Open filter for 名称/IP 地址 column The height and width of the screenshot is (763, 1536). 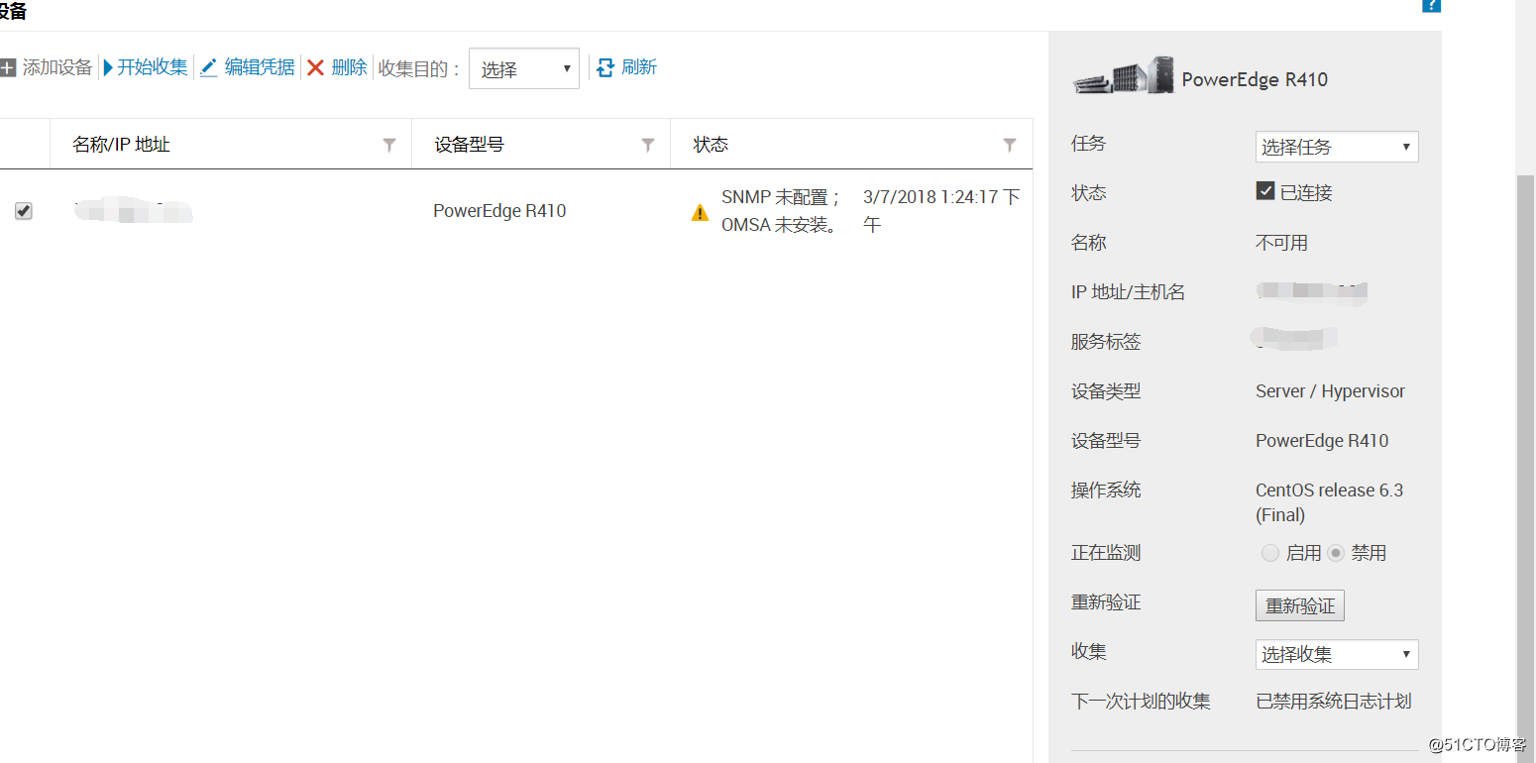click(389, 145)
